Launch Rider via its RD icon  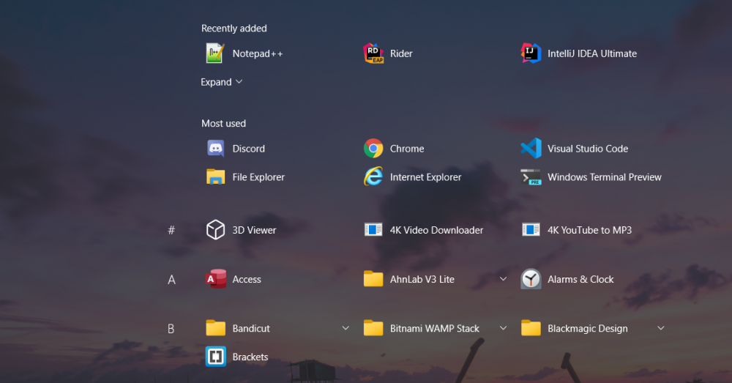(373, 53)
